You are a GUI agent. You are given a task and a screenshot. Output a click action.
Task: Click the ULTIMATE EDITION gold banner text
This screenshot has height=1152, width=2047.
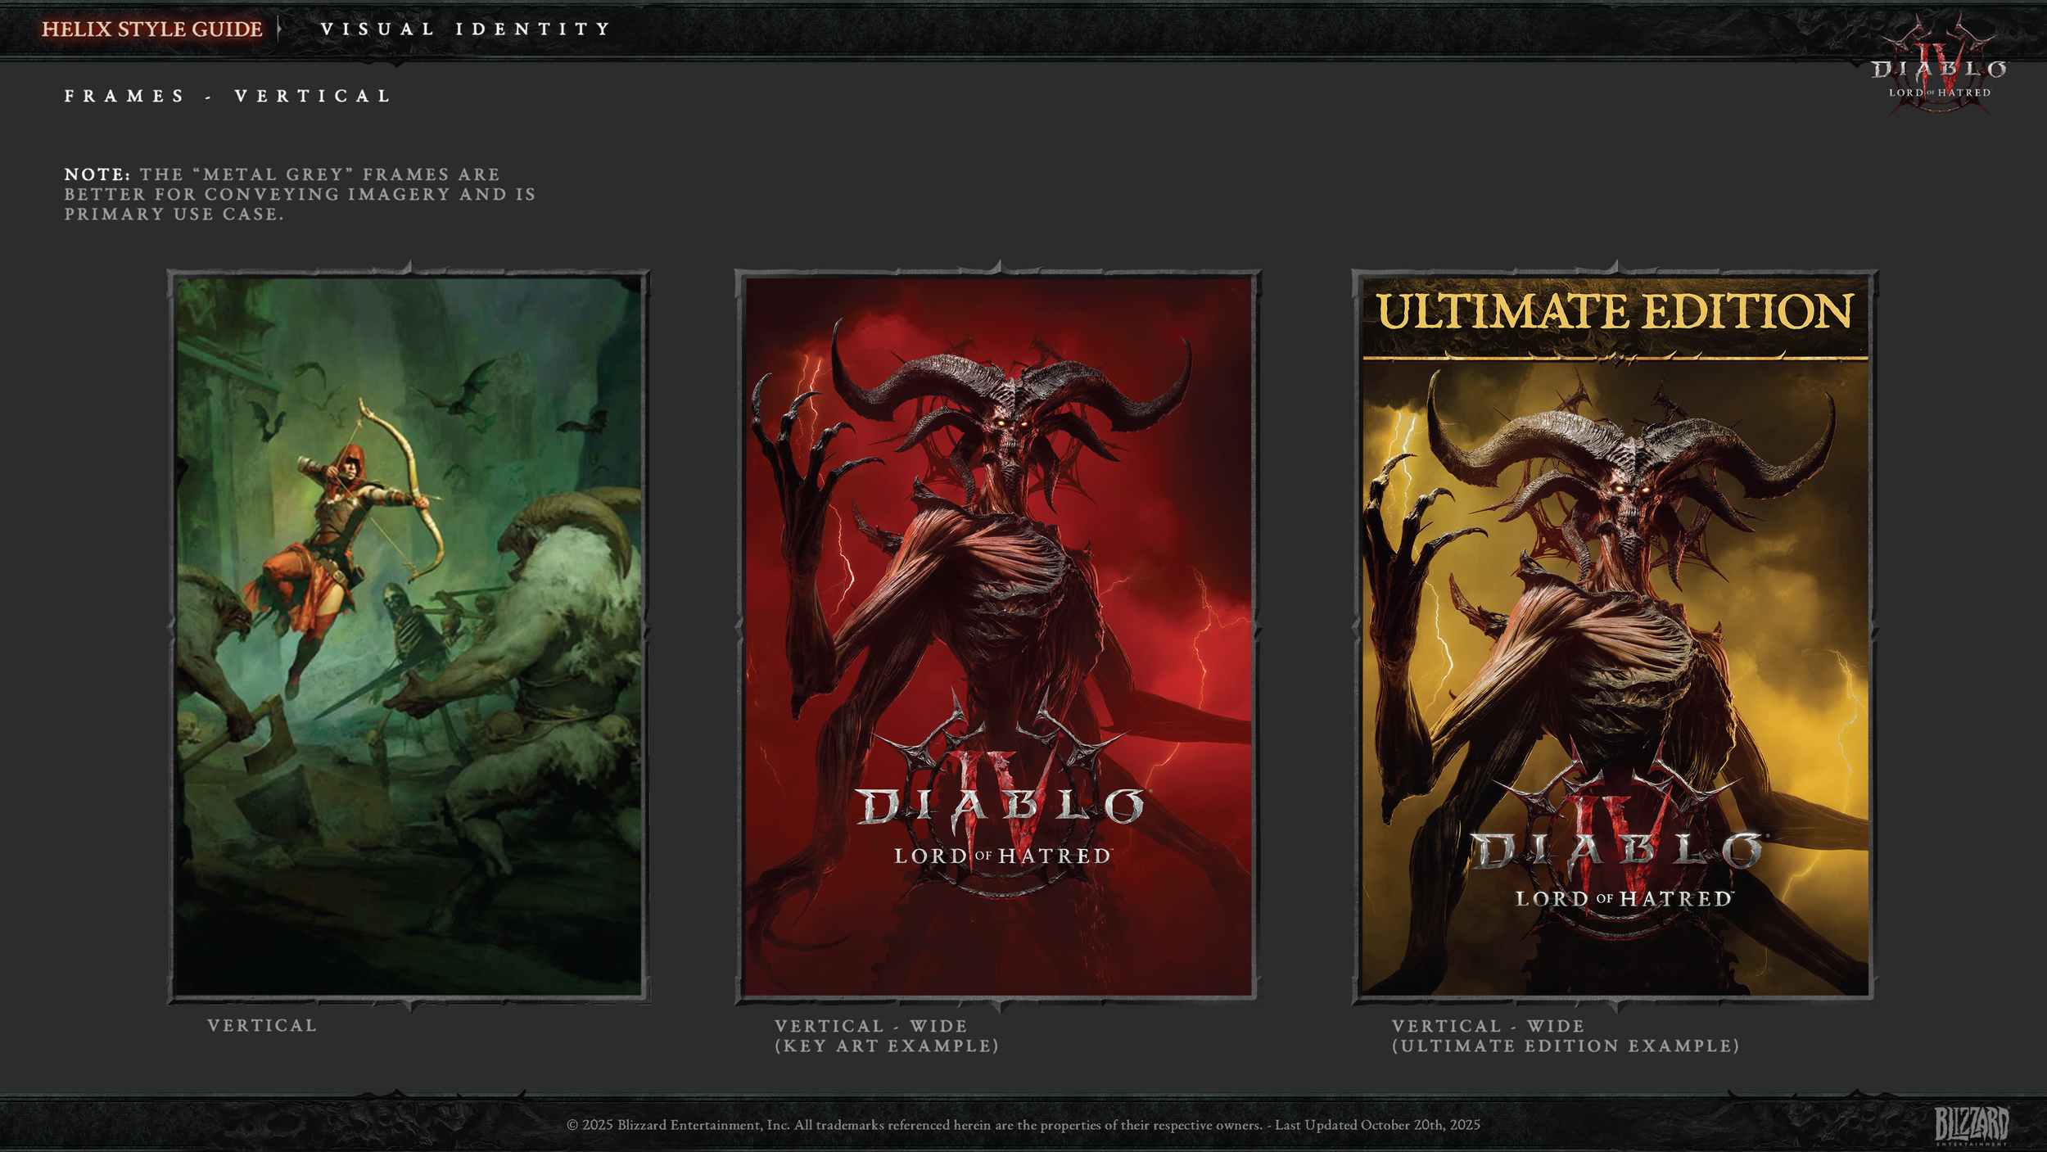tap(1614, 312)
